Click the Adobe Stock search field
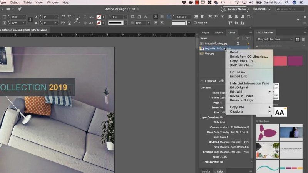Image resolution: width=308 pixels, height=173 pixels. (x=290, y=9)
